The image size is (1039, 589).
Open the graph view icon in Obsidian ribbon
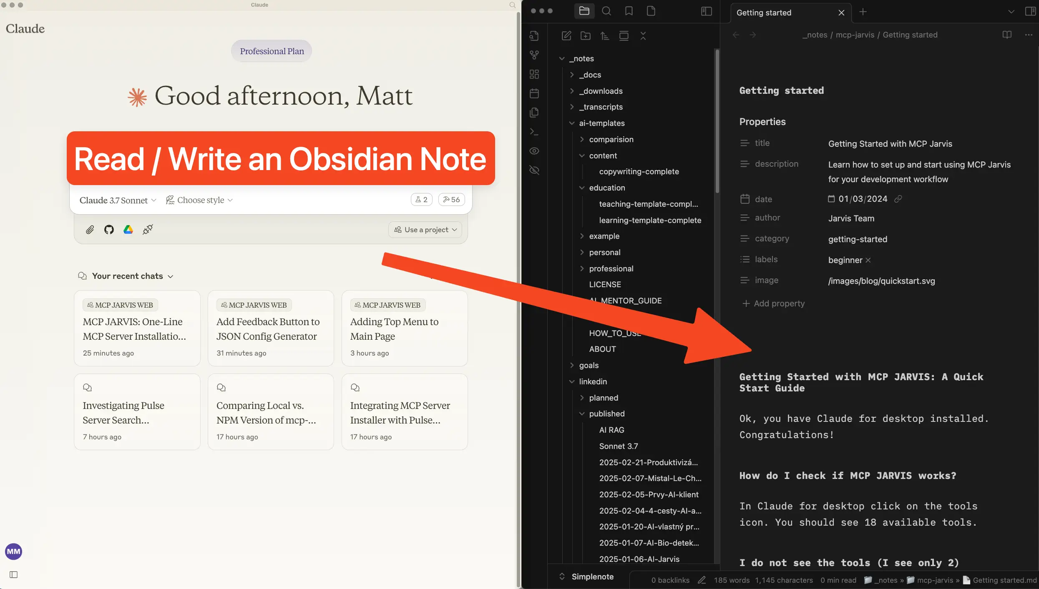coord(534,55)
